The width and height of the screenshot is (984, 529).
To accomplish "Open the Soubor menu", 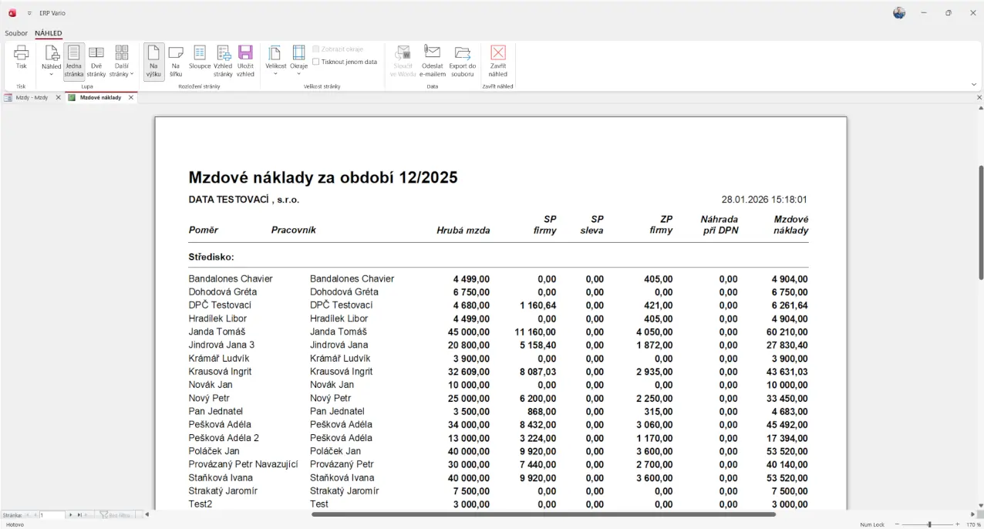I will pos(16,33).
